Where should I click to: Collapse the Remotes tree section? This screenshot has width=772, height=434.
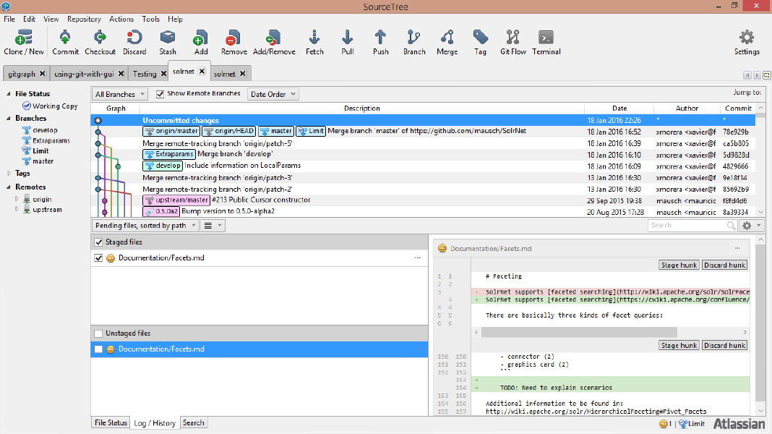pyautogui.click(x=9, y=187)
